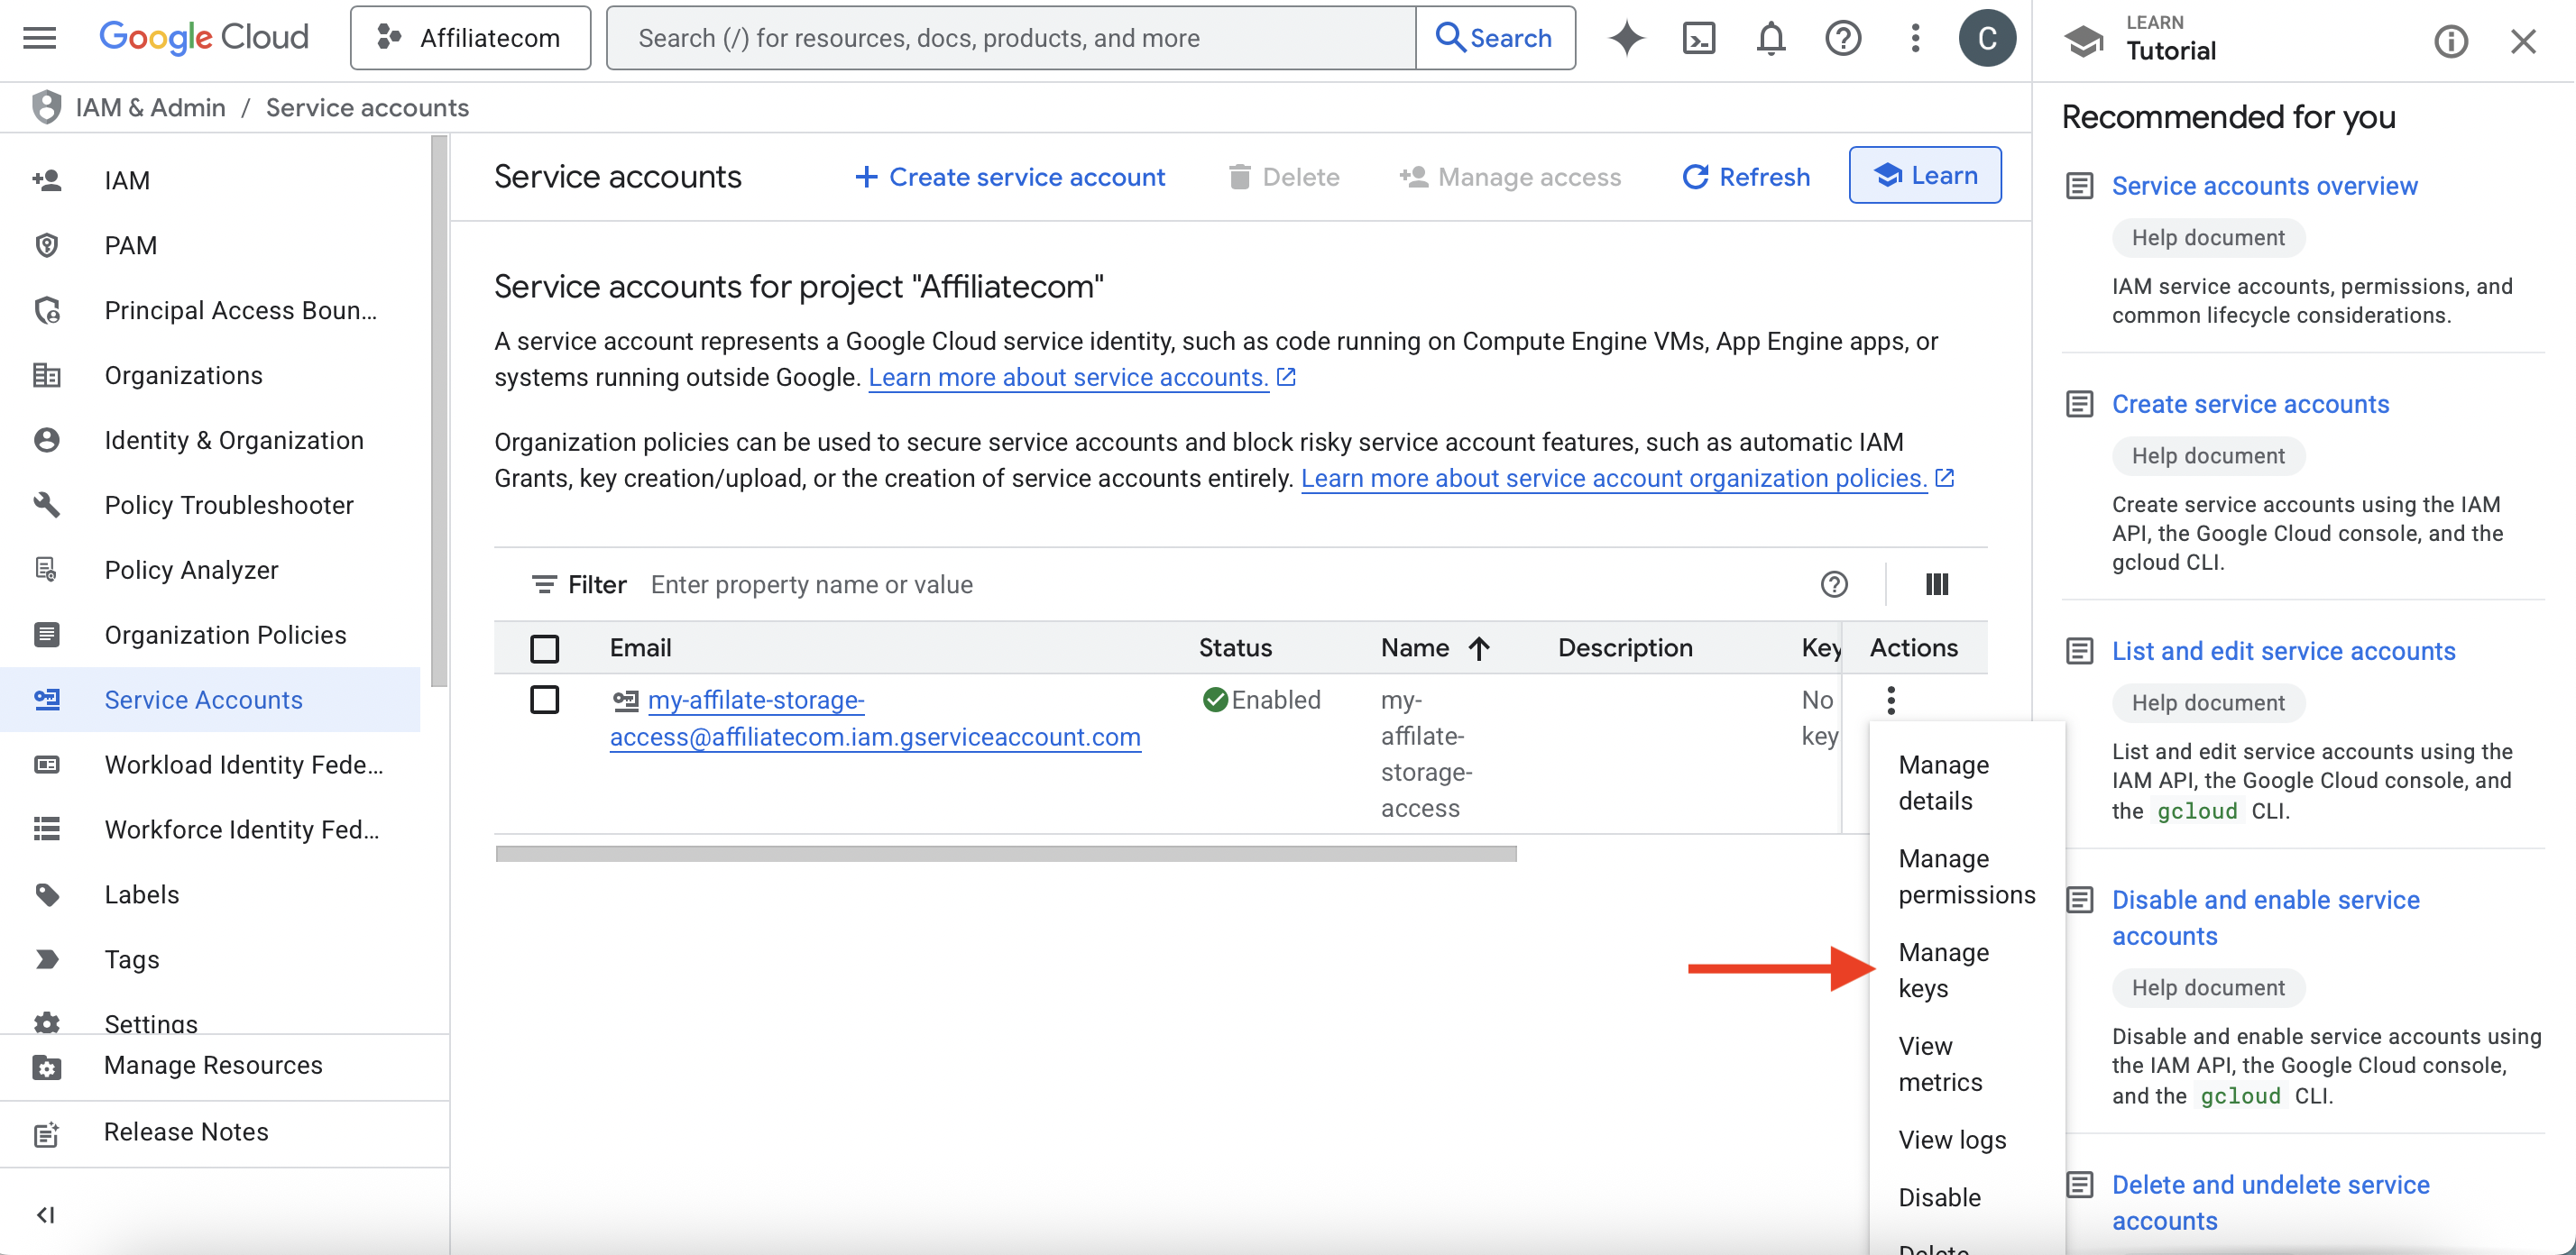Choose Disable from menu
The height and width of the screenshot is (1255, 2576).
tap(1967, 1197)
